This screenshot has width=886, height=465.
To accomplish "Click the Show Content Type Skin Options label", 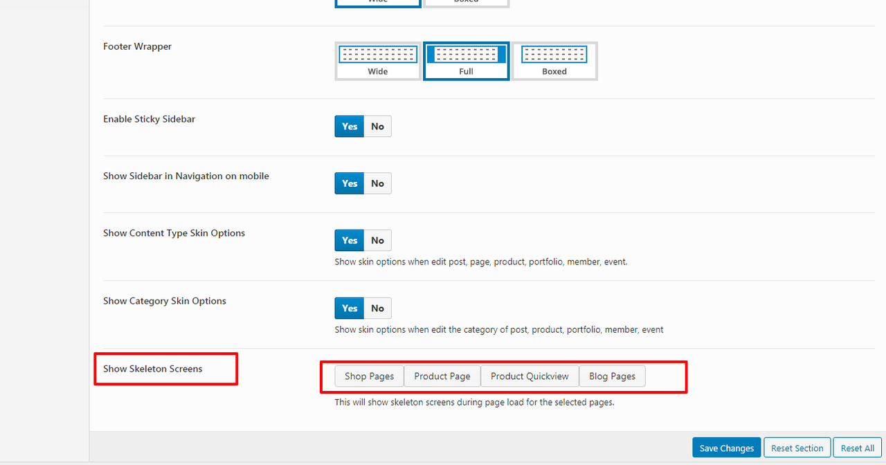I will pyautogui.click(x=174, y=233).
